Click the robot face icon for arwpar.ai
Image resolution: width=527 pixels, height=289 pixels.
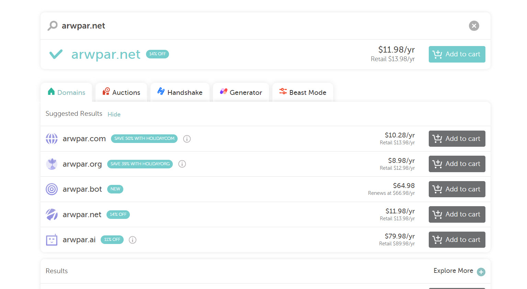[x=52, y=240]
